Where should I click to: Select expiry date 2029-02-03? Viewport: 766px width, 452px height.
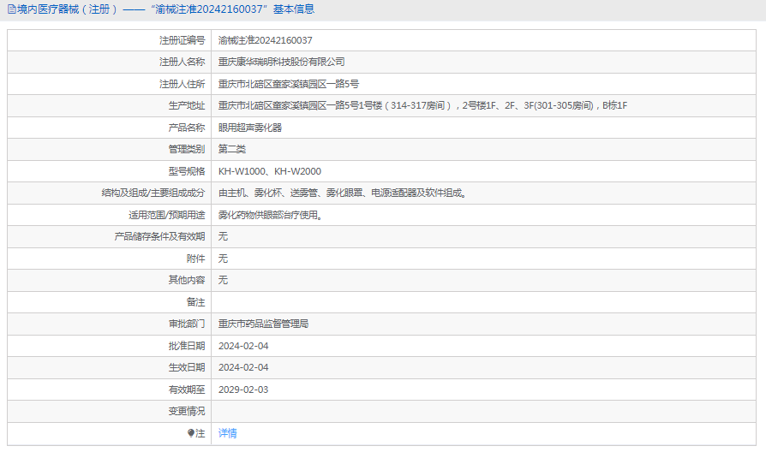tap(243, 390)
